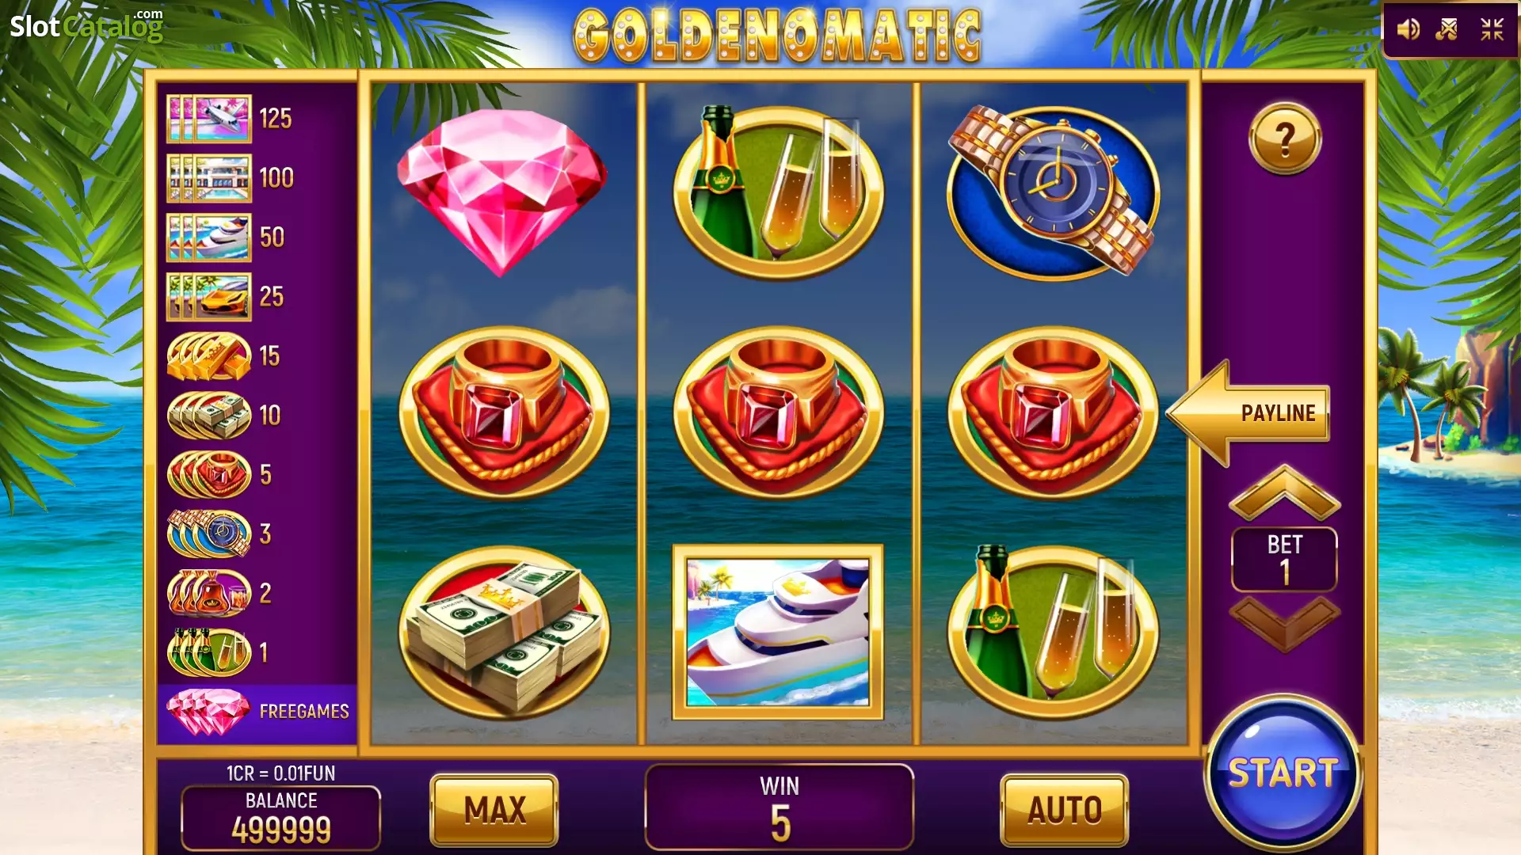This screenshot has width=1521, height=855.
Task: Click the FREEGAMES diamonds paytable row
Action: (257, 712)
